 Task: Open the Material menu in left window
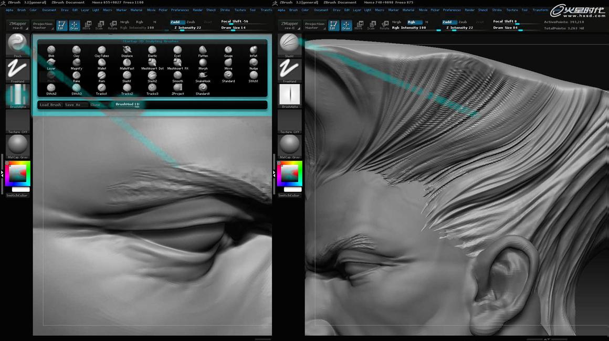coord(136,10)
